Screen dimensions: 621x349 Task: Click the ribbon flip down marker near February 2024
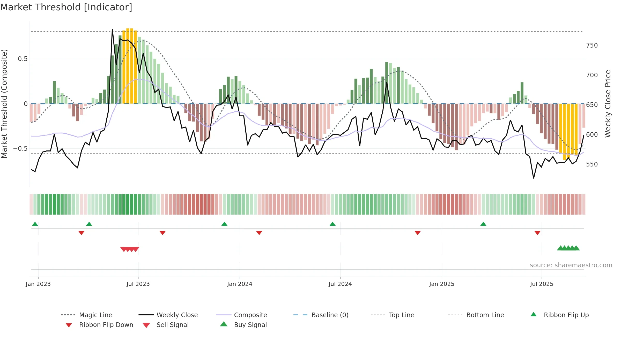tap(259, 233)
